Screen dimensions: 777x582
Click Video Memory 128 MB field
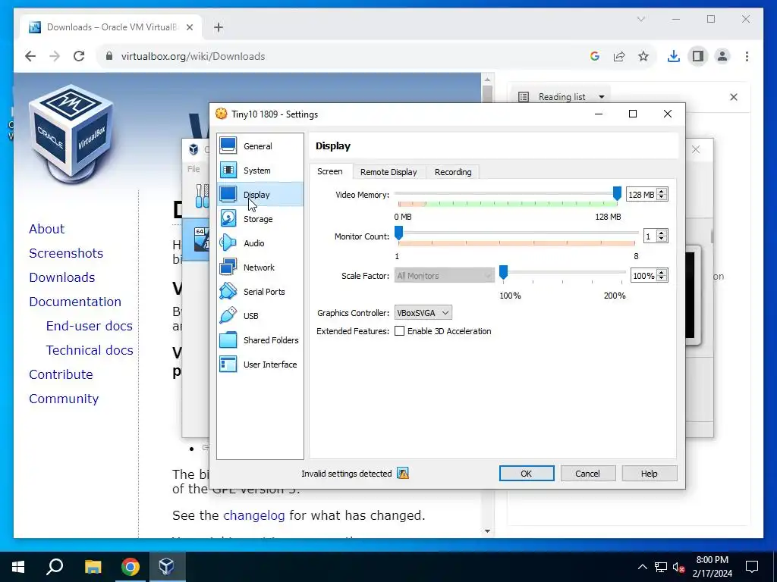point(641,195)
